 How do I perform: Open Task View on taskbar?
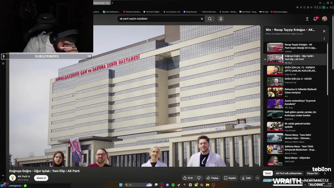[156, 185]
